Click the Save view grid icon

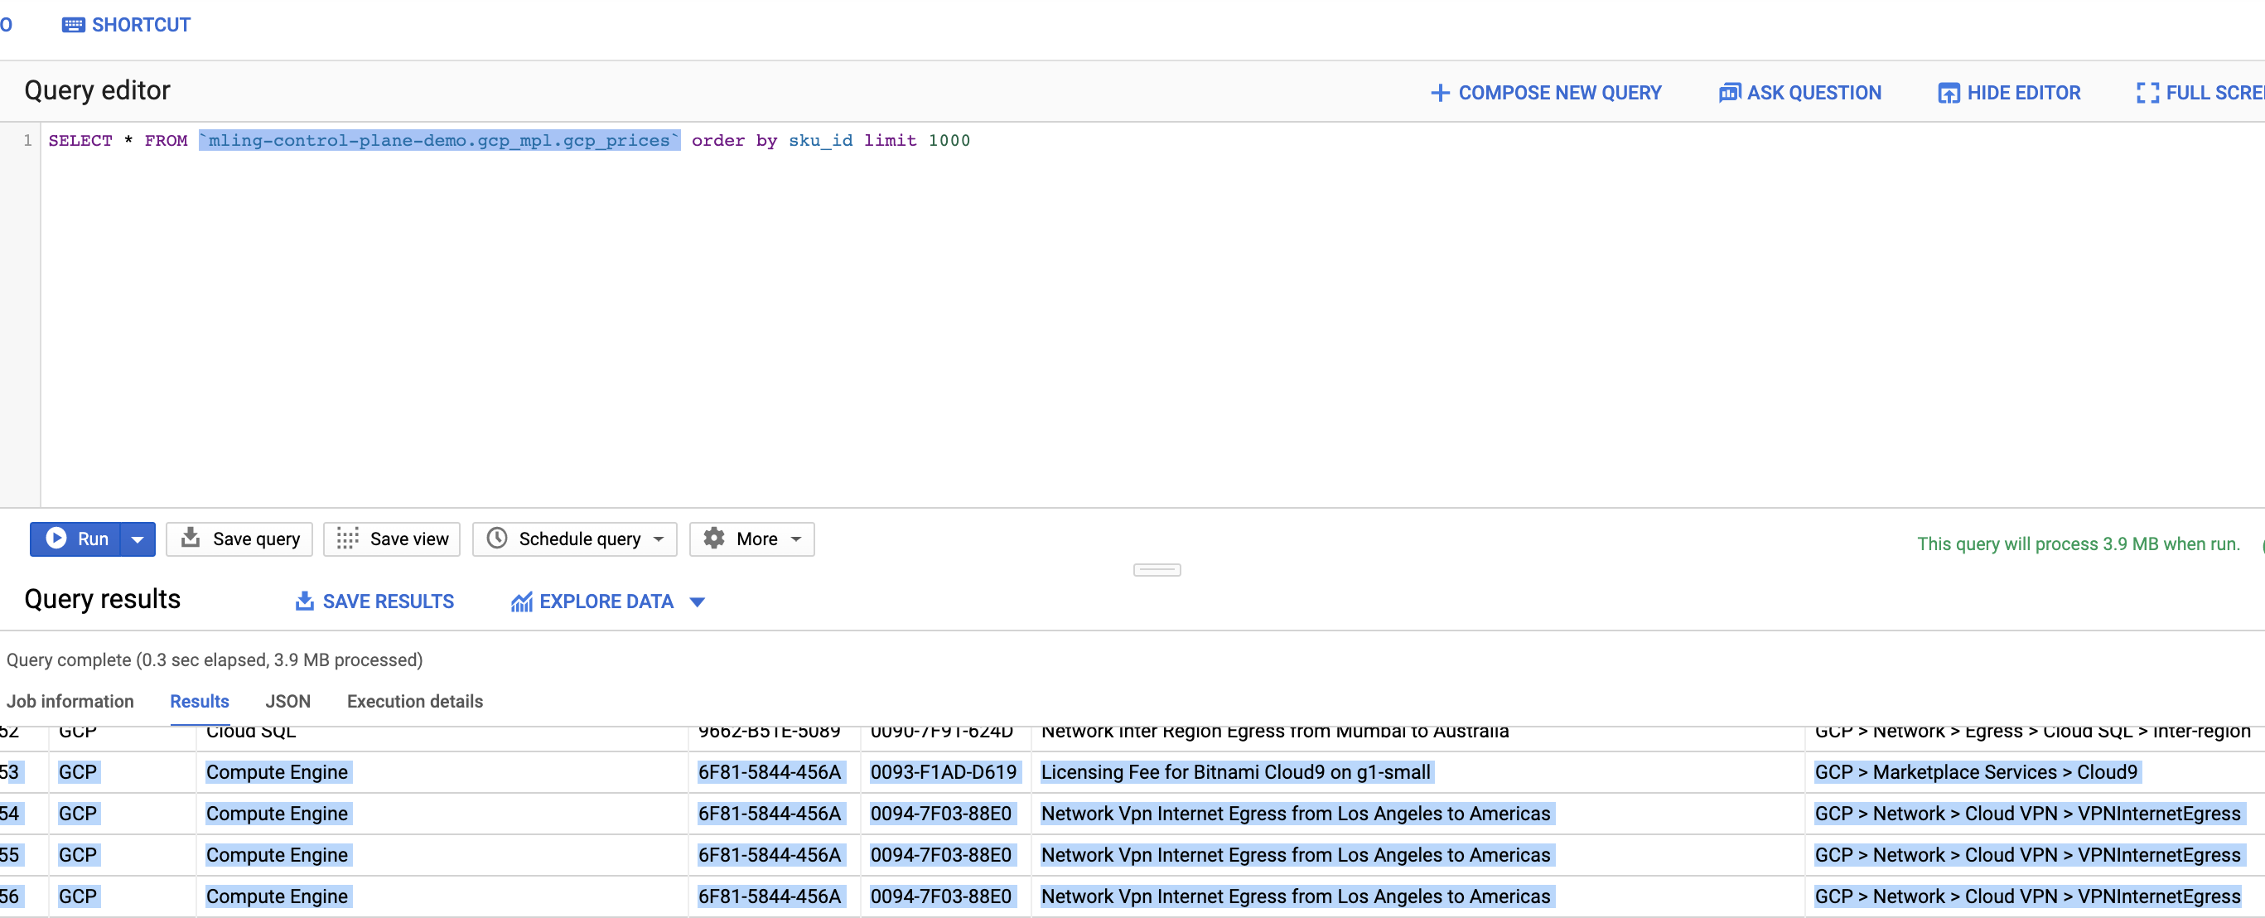click(347, 539)
